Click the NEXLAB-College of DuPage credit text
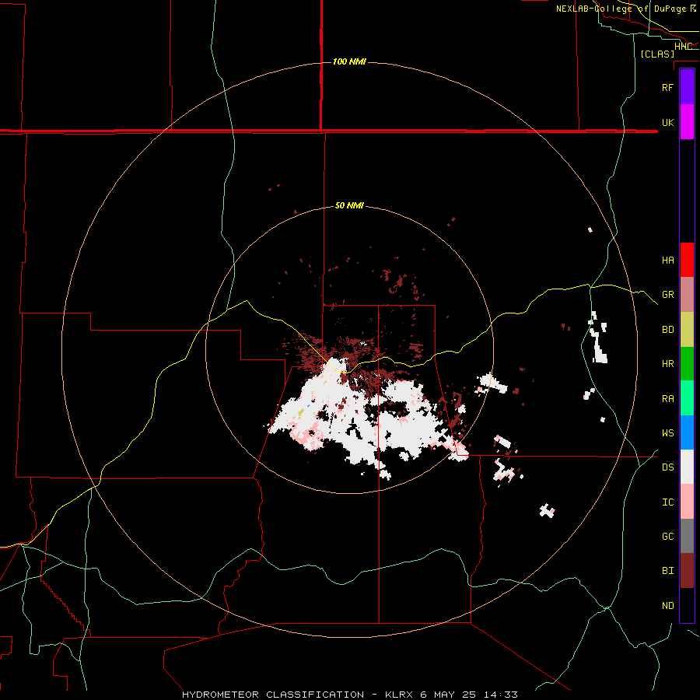The width and height of the screenshot is (700, 700). 626,9
